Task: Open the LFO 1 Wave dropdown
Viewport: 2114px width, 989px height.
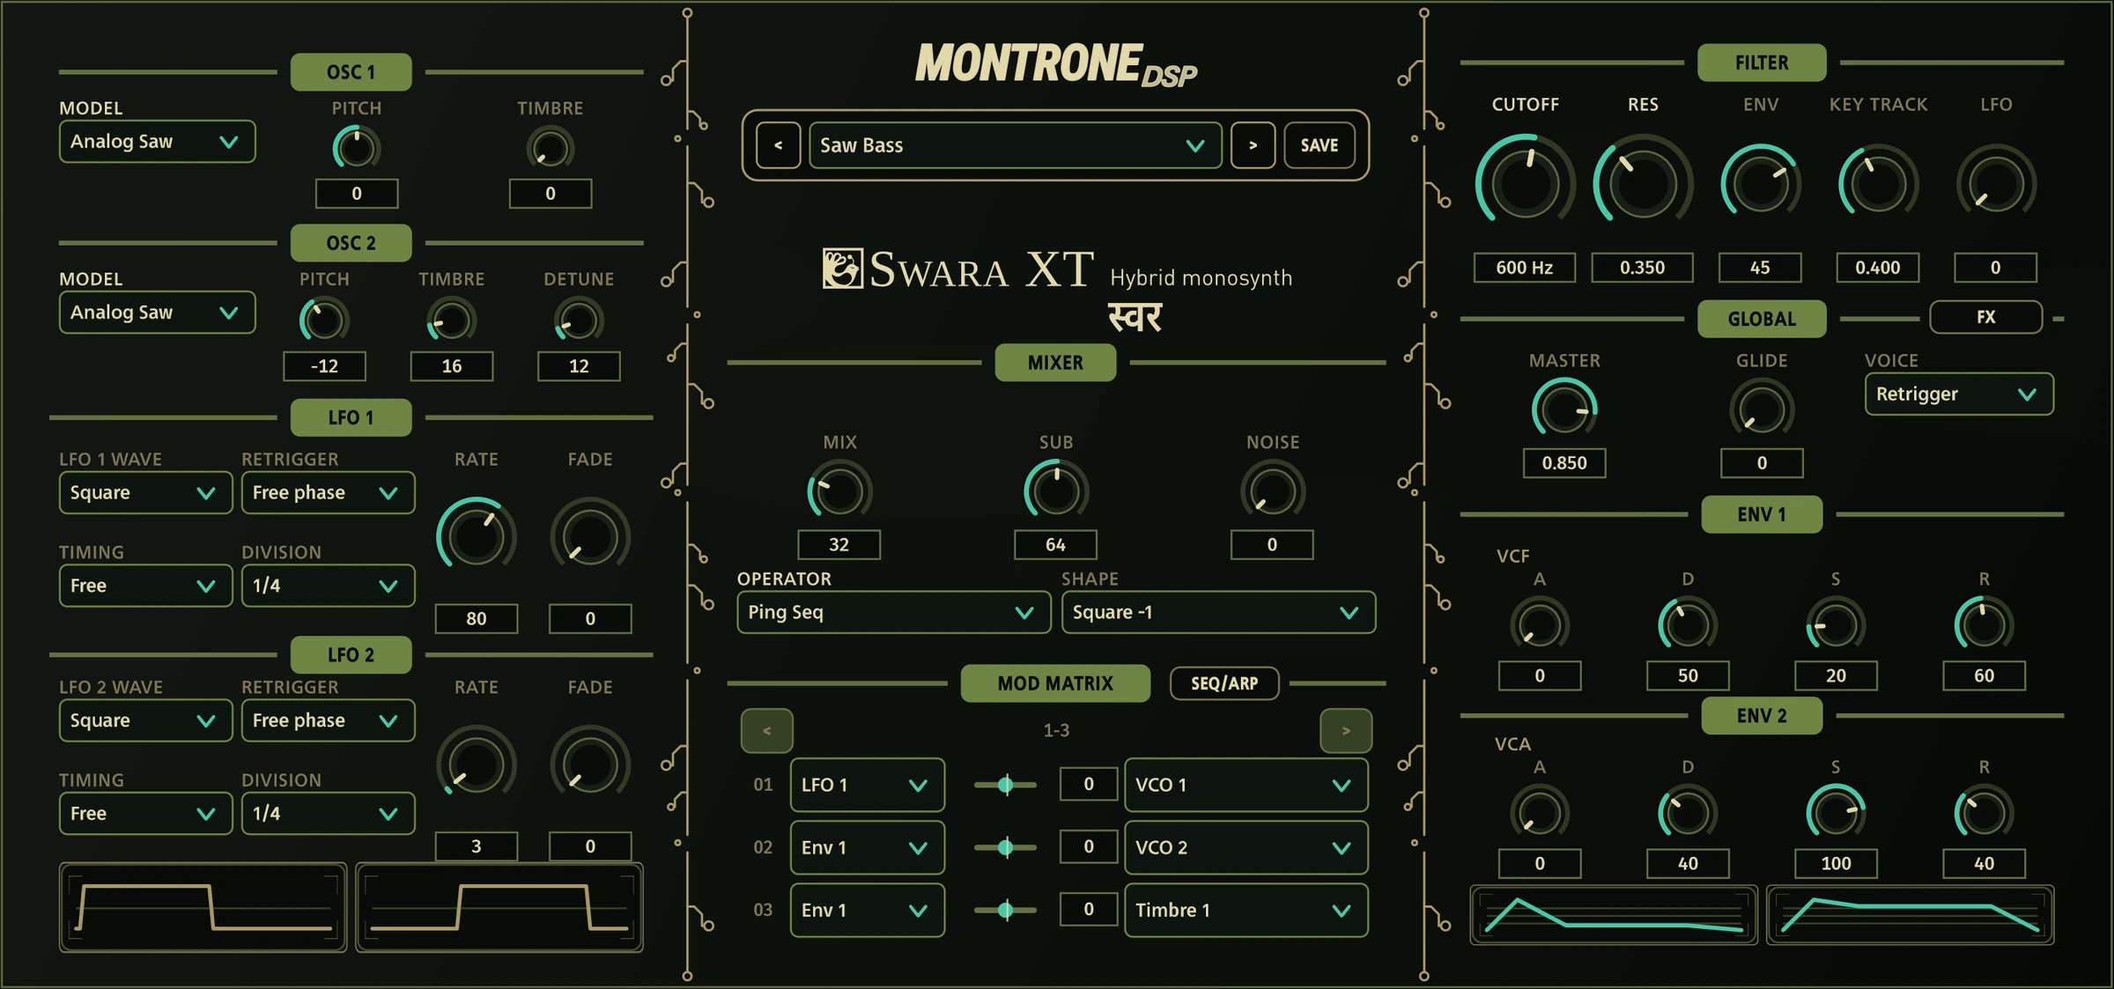Action: [145, 492]
